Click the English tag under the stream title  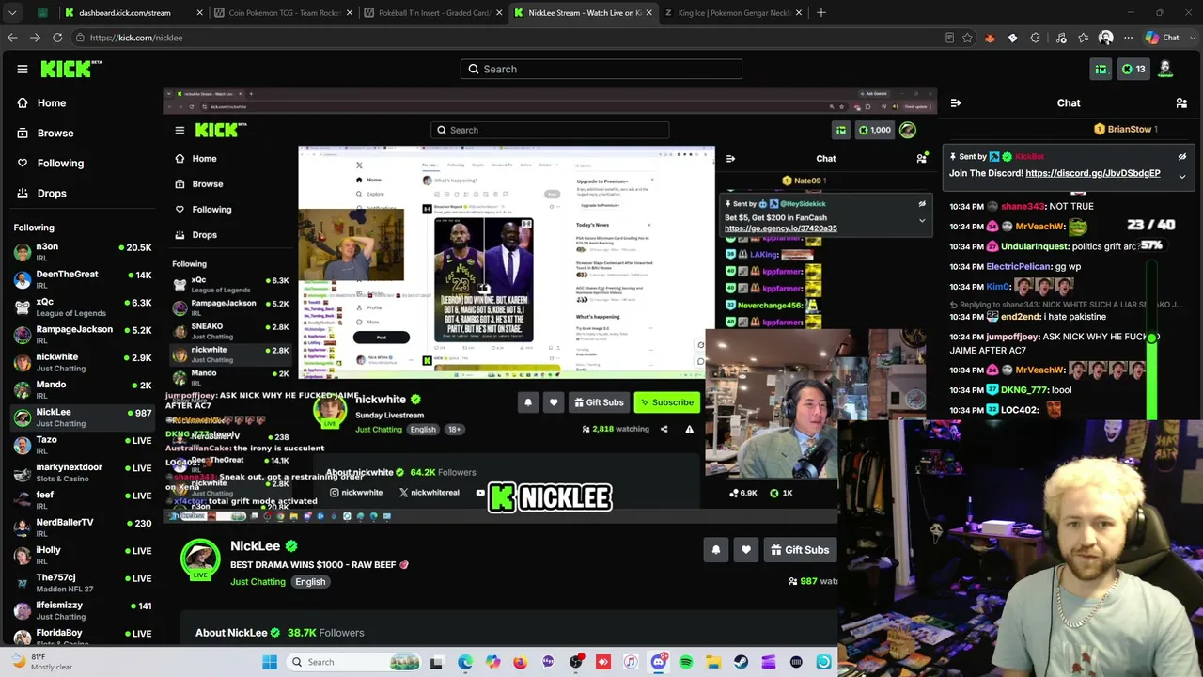(x=310, y=582)
